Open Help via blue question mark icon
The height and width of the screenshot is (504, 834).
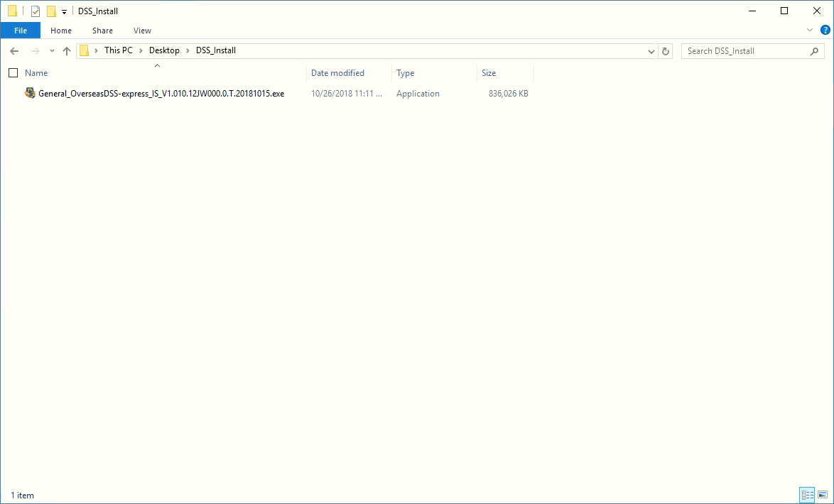[x=825, y=31]
